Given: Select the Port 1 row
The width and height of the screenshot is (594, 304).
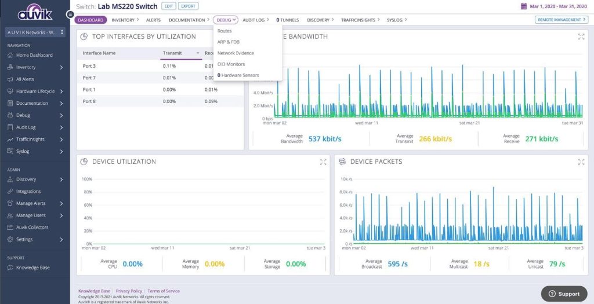Looking at the screenshot, I should pos(160,90).
